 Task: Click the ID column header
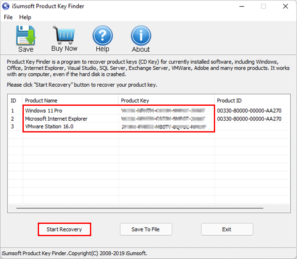pyautogui.click(x=15, y=100)
